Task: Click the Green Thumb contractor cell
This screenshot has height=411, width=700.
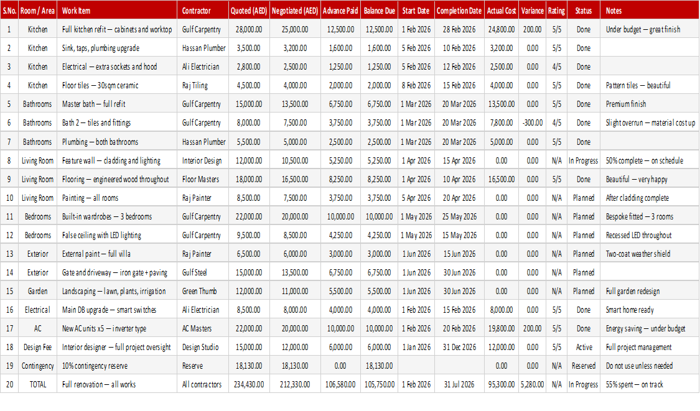Action: tap(203, 291)
